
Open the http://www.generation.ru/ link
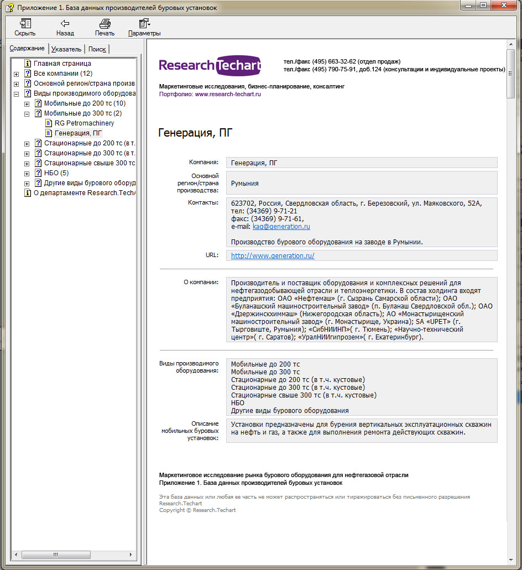tap(273, 255)
